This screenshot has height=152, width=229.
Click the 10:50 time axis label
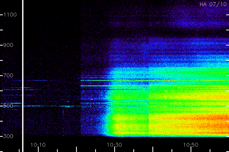[x=191, y=145]
